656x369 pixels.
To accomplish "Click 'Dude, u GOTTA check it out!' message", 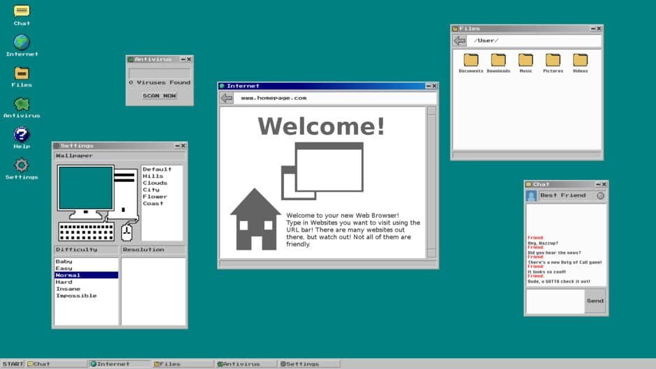I will pyautogui.click(x=558, y=282).
